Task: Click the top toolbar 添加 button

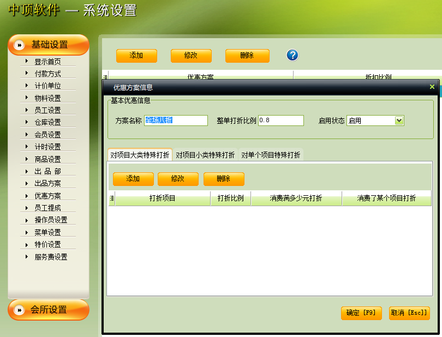Action: click(136, 56)
